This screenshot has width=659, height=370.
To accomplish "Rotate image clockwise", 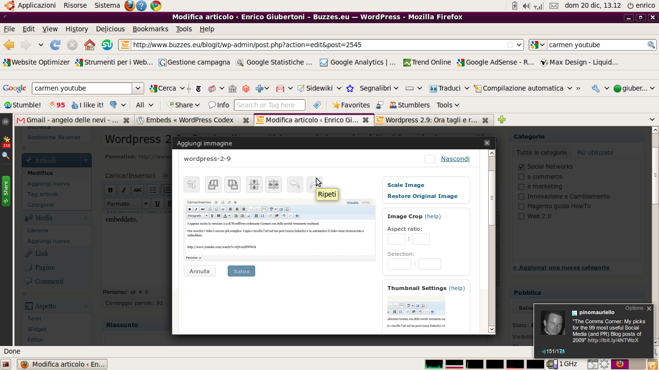I will pyautogui.click(x=233, y=185).
